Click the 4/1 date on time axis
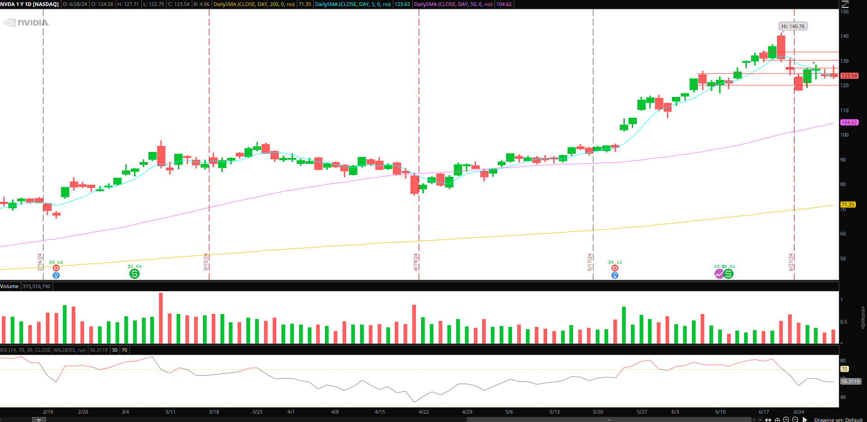 291,412
